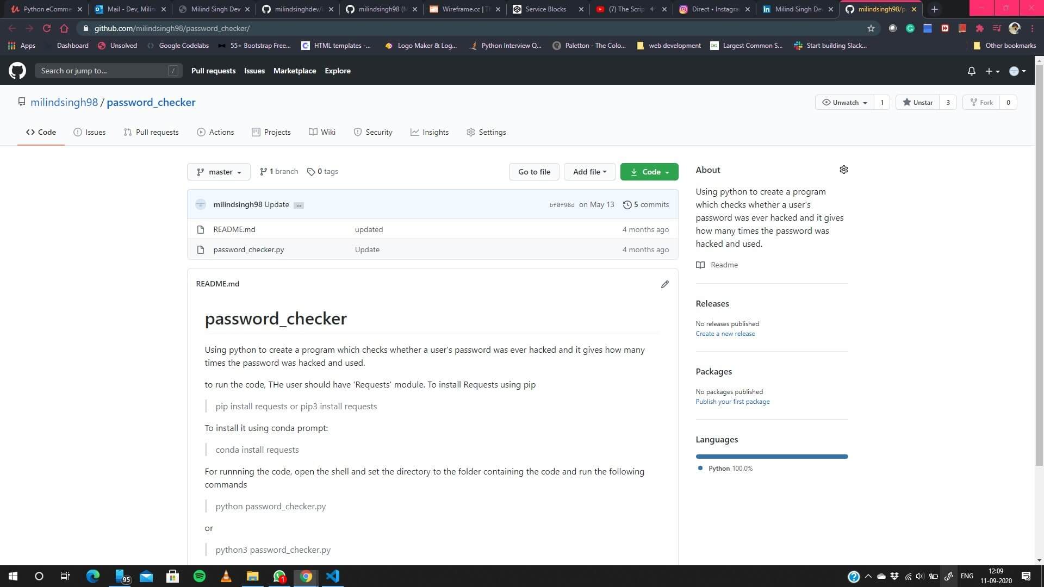
Task: Open Unwatch notification dropdown
Action: click(844, 102)
